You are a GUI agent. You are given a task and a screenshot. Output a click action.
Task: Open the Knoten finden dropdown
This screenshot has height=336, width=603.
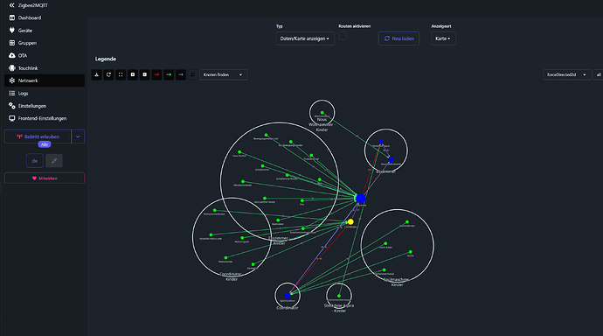point(223,74)
